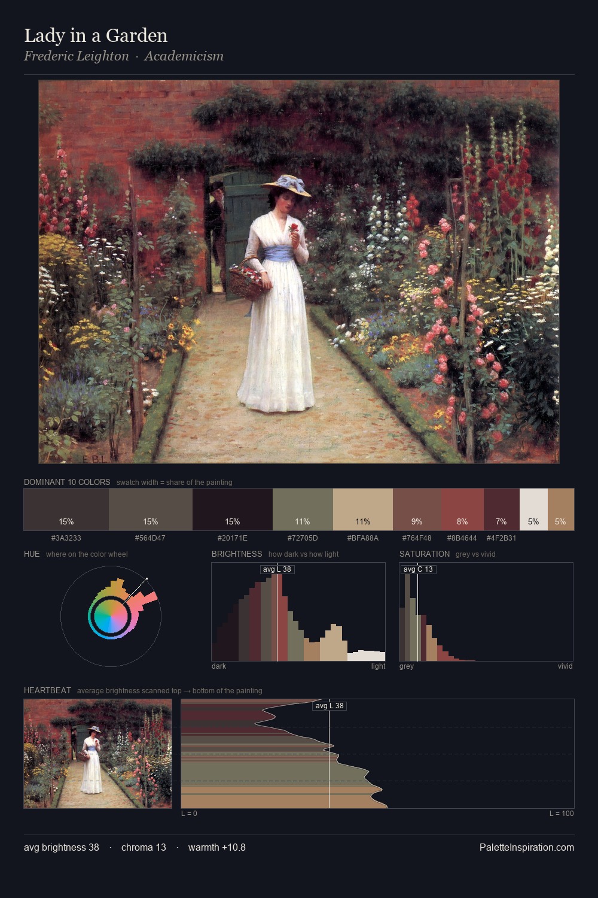Pick the #20171E darkest swatch
598x898 pixels.
pyautogui.click(x=233, y=509)
